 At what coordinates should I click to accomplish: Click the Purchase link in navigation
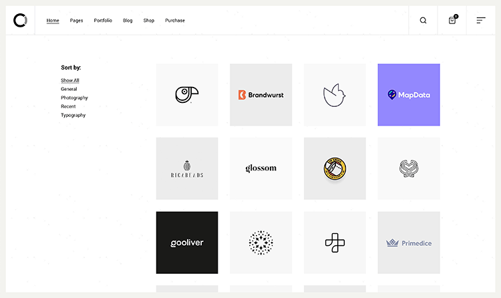175,21
